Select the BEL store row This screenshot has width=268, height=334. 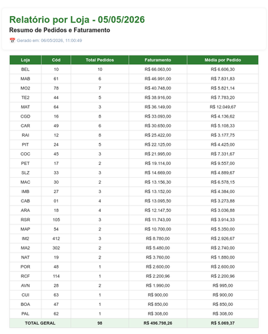[134, 69]
